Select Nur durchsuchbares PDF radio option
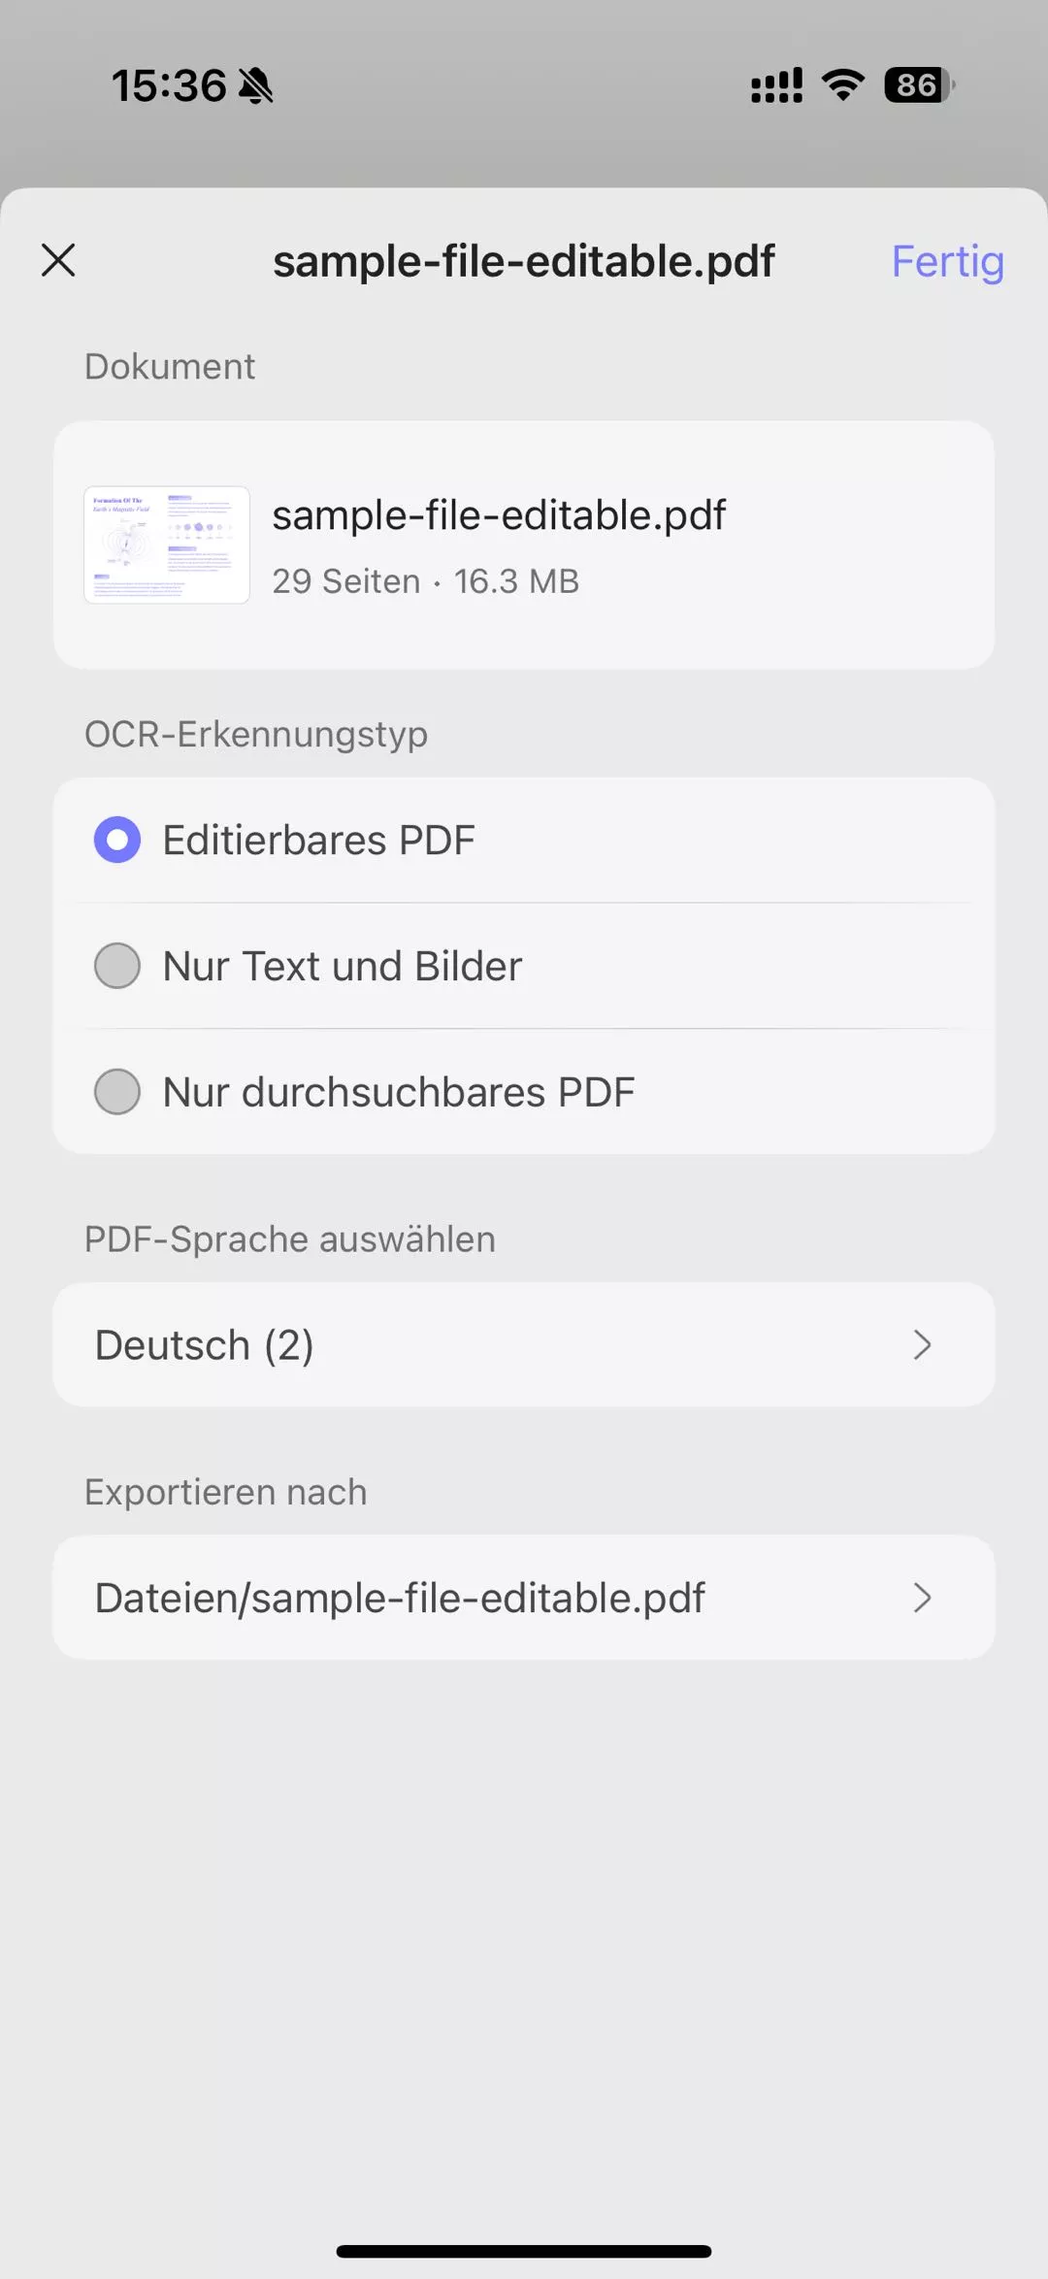Image resolution: width=1048 pixels, height=2279 pixels. click(x=117, y=1092)
